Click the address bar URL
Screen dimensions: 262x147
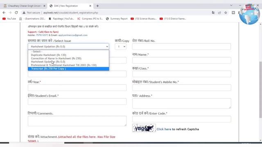[71, 13]
